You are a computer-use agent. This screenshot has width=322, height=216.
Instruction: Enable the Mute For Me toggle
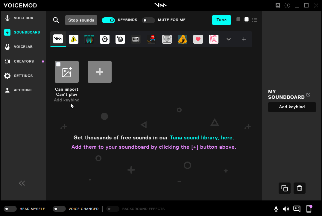tap(148, 20)
